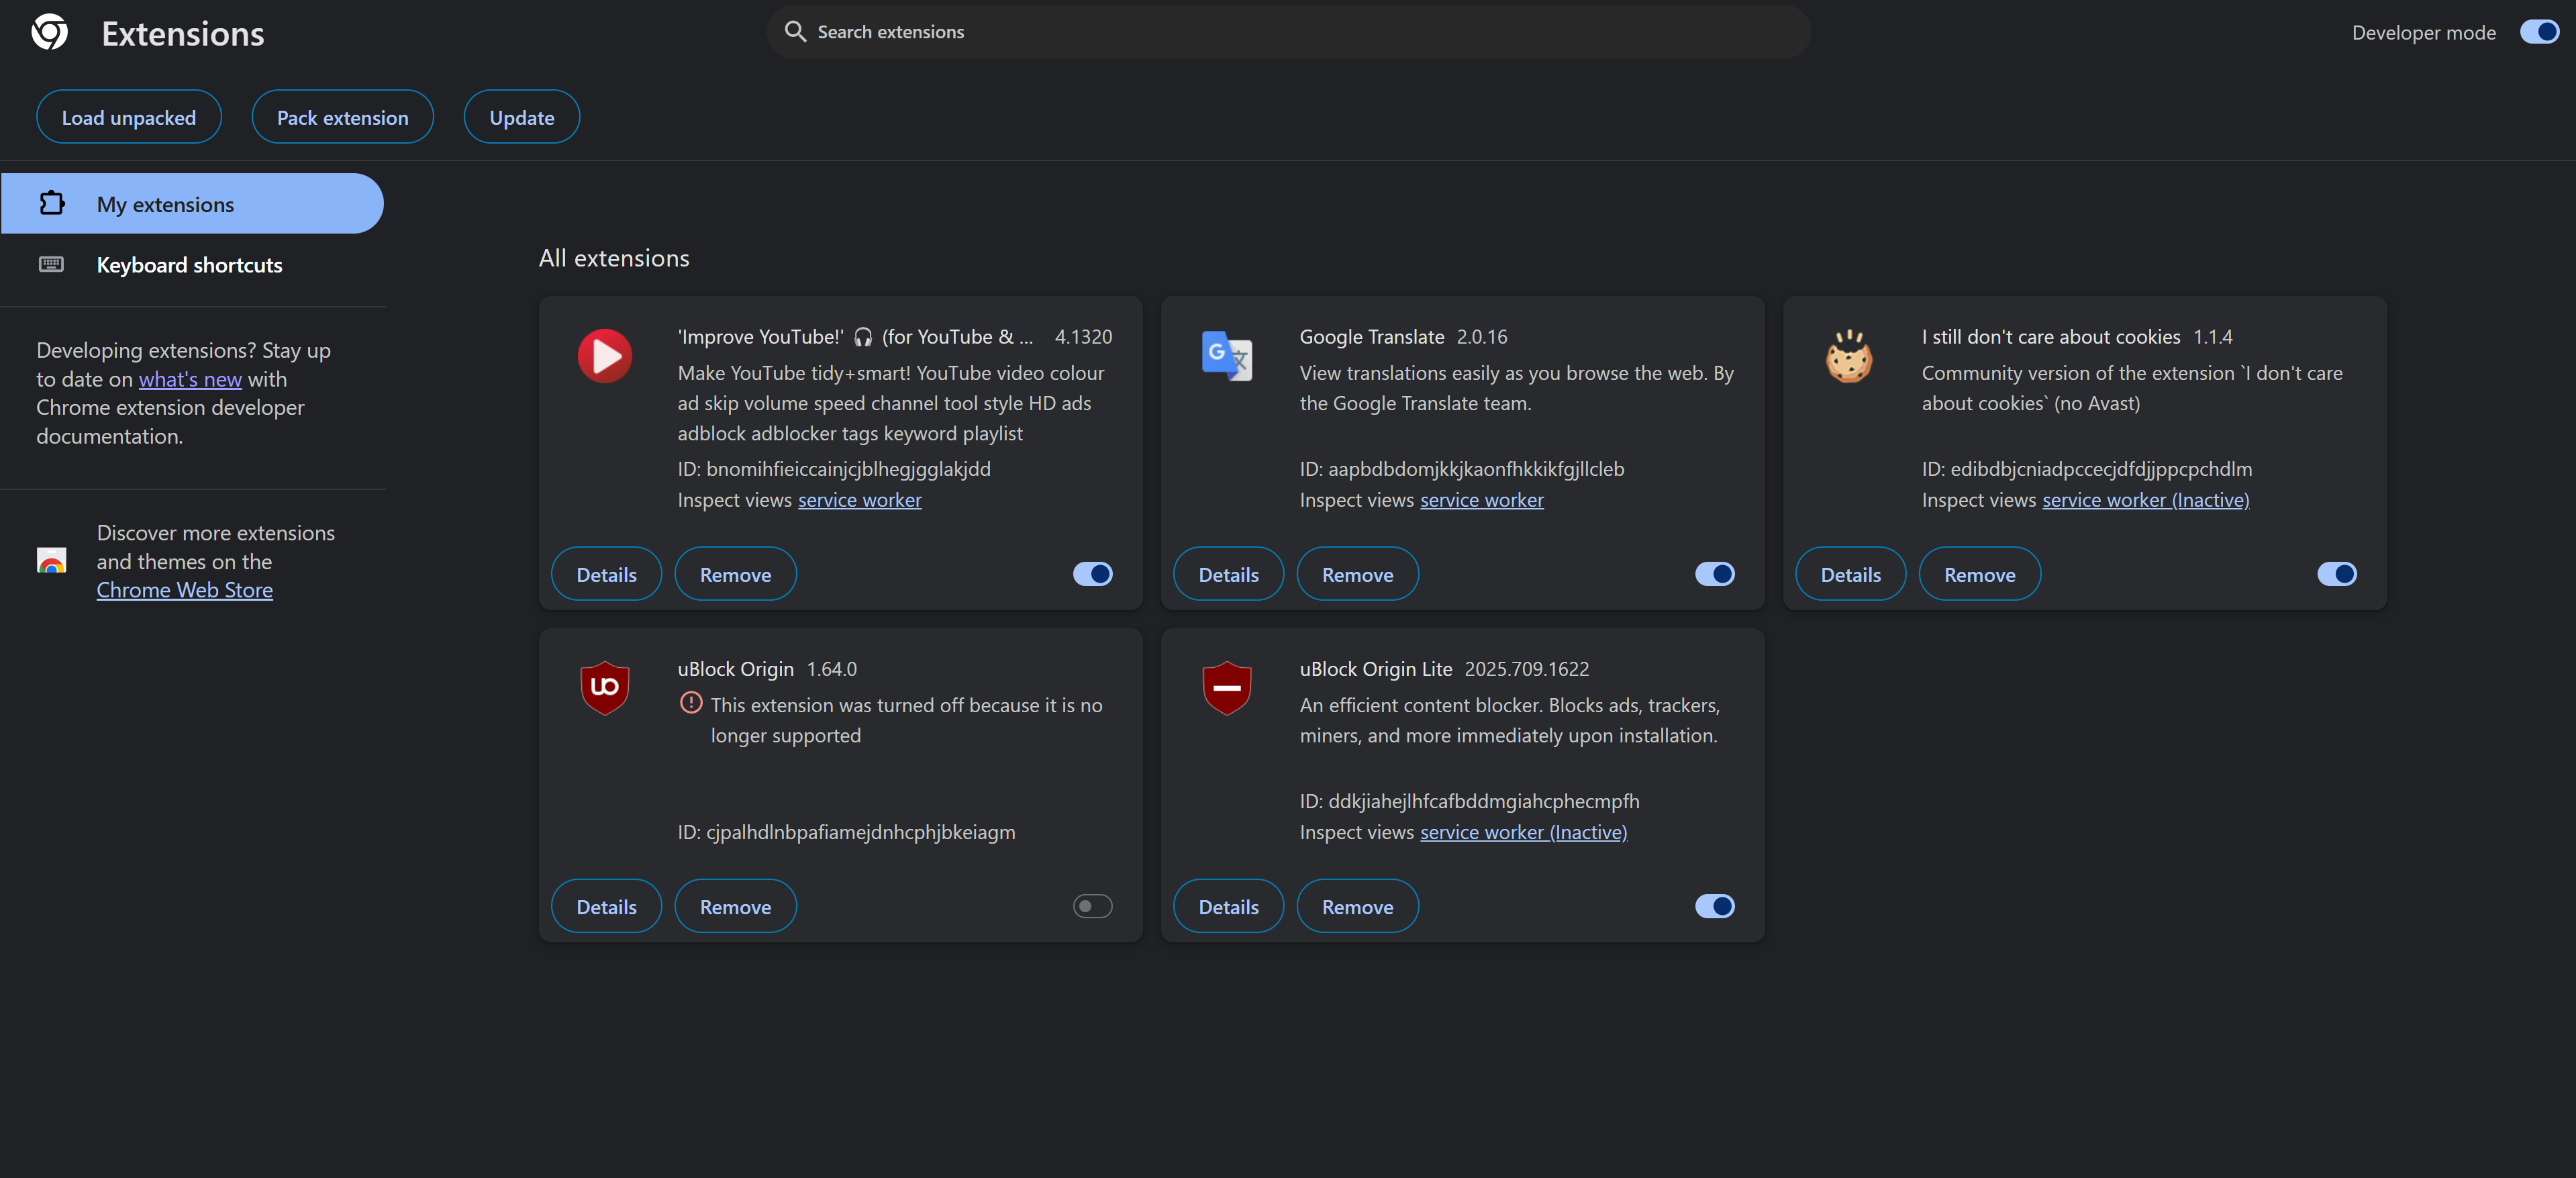This screenshot has width=2576, height=1178.
Task: Disable the Google Translate extension toggle
Action: (1714, 574)
